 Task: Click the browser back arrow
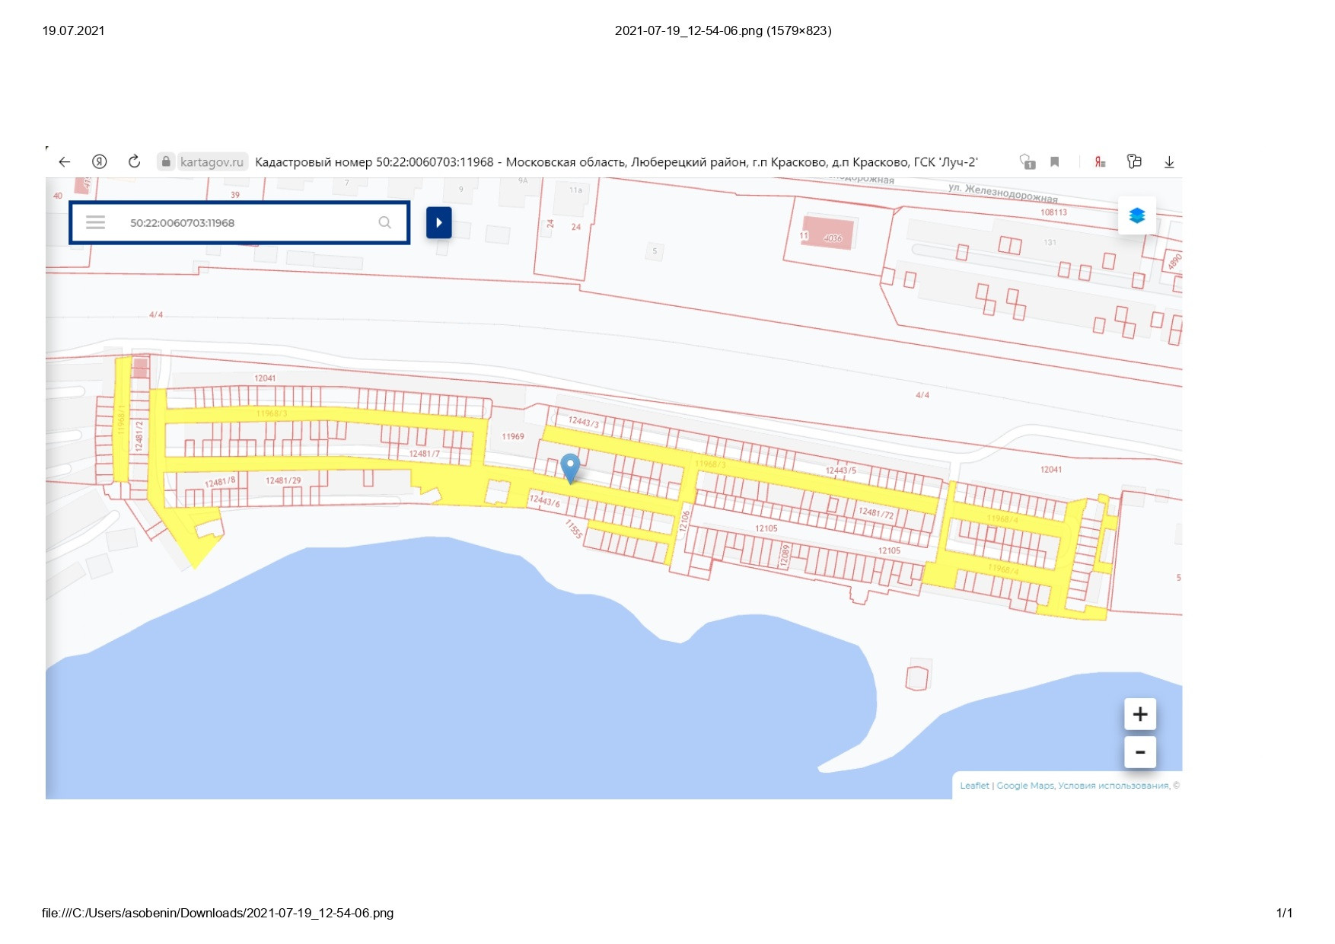click(65, 162)
